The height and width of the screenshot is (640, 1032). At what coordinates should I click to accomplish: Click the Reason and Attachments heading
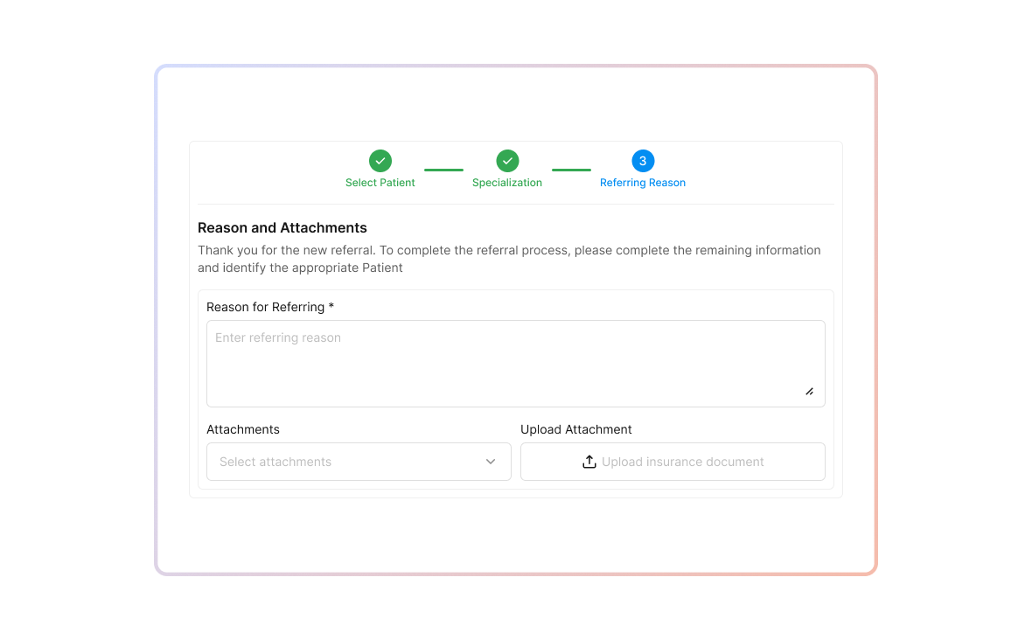[x=282, y=227]
